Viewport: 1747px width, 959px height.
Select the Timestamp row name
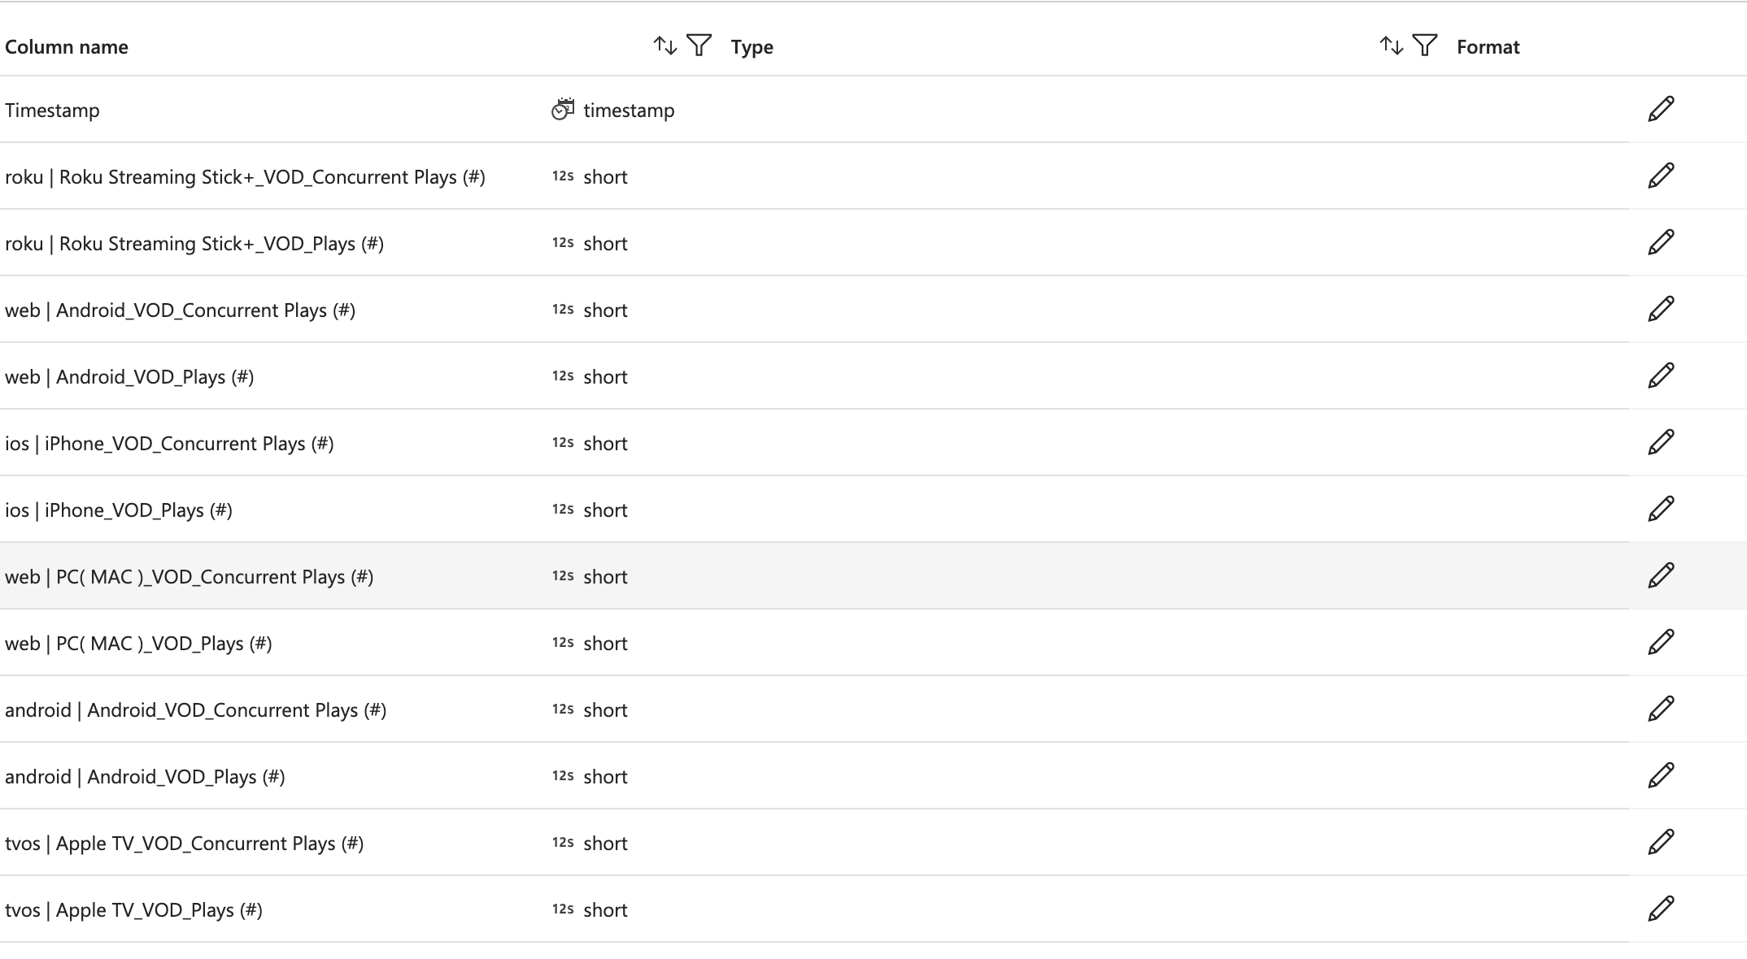click(x=52, y=111)
